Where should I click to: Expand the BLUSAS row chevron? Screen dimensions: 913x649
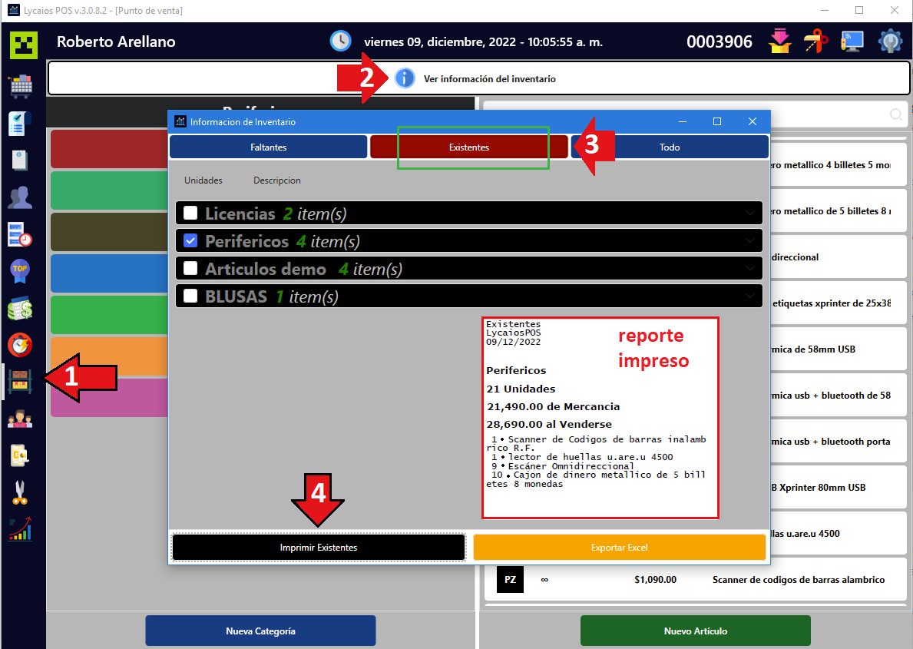[x=750, y=296]
